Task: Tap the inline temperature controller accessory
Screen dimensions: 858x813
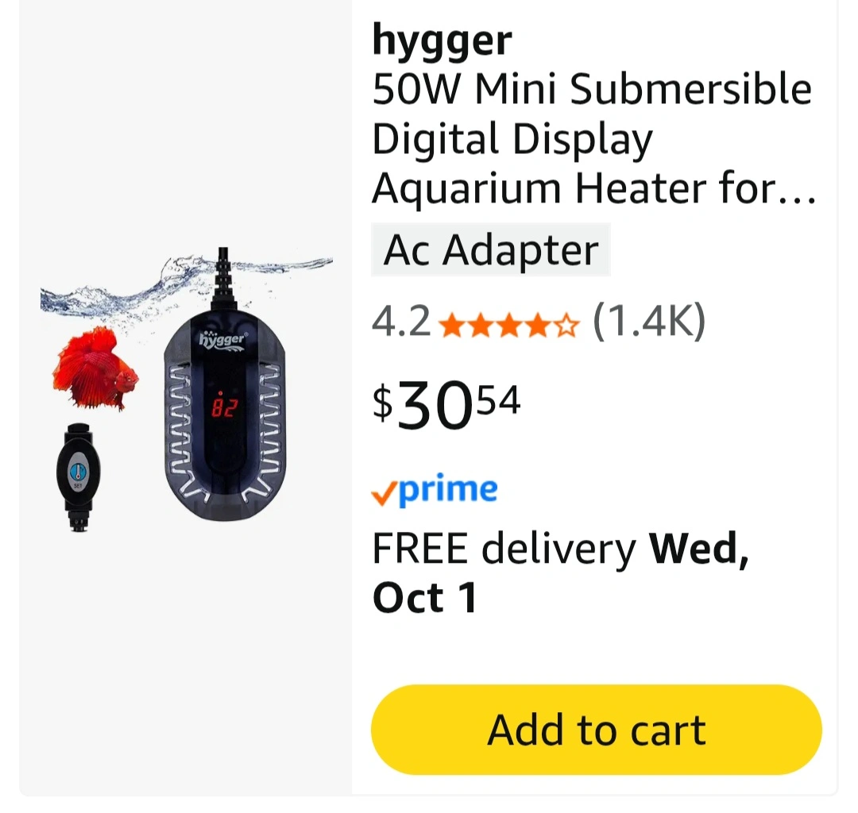Action: 78,477
